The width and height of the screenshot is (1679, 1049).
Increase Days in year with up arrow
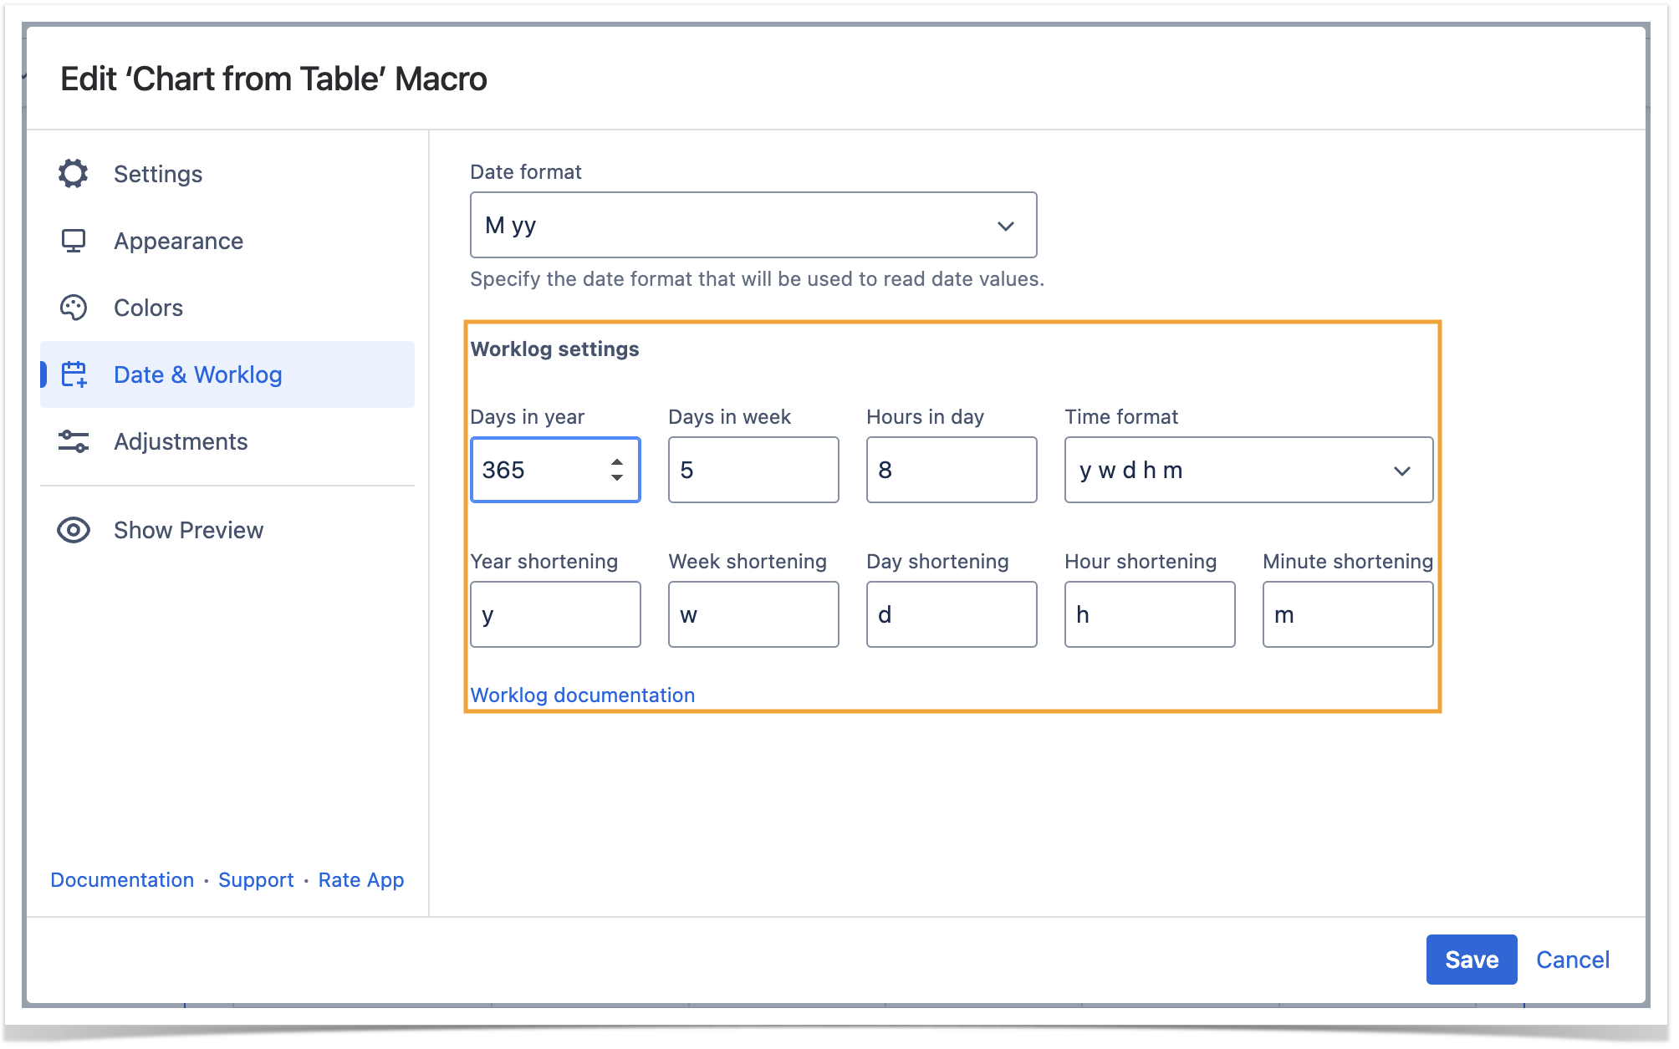617,461
